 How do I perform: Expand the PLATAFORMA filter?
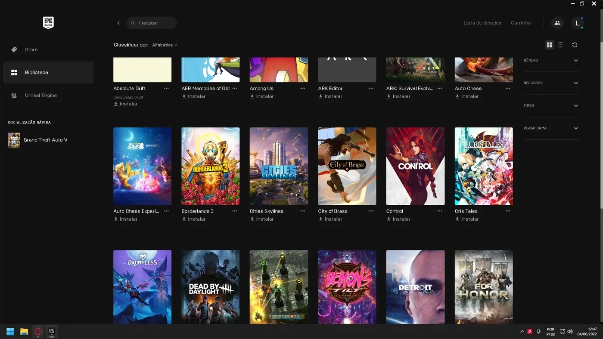[x=551, y=128]
